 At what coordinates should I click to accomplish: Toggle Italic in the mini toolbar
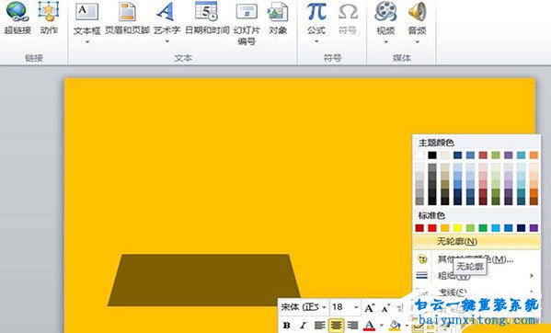[303, 326]
